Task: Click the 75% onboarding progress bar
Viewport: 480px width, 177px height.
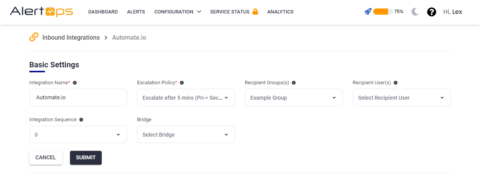Action: tap(383, 12)
